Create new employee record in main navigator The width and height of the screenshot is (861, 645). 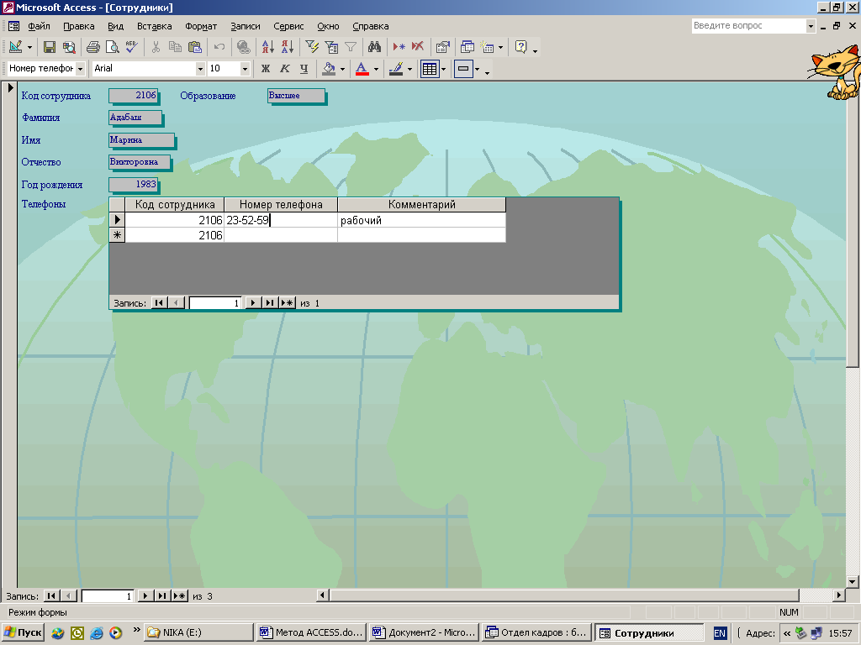[180, 595]
